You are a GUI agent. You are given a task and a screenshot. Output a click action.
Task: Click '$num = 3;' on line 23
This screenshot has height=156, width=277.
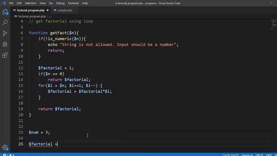pos(39,132)
